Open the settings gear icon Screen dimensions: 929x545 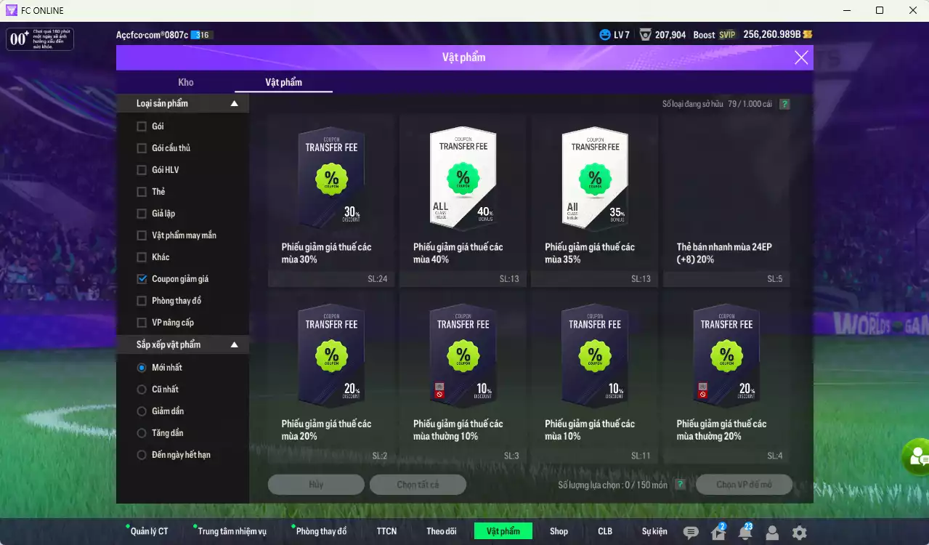coord(799,533)
